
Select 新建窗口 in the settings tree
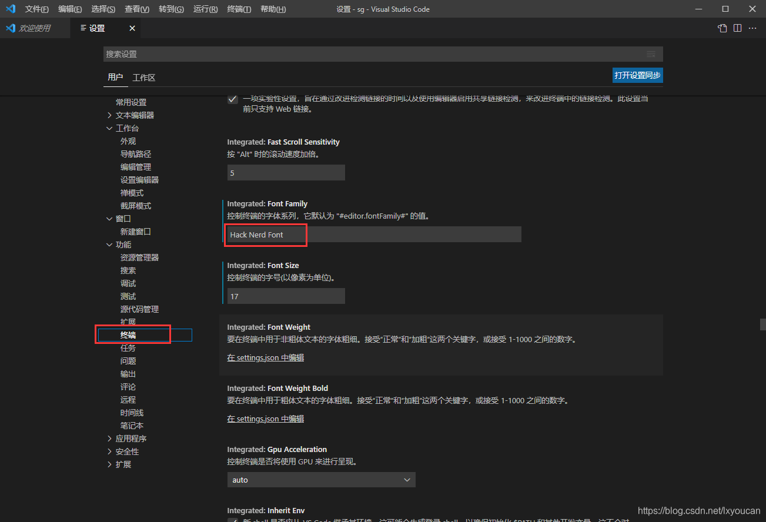(x=136, y=232)
